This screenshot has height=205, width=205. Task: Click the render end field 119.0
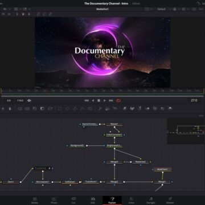coord(20,101)
